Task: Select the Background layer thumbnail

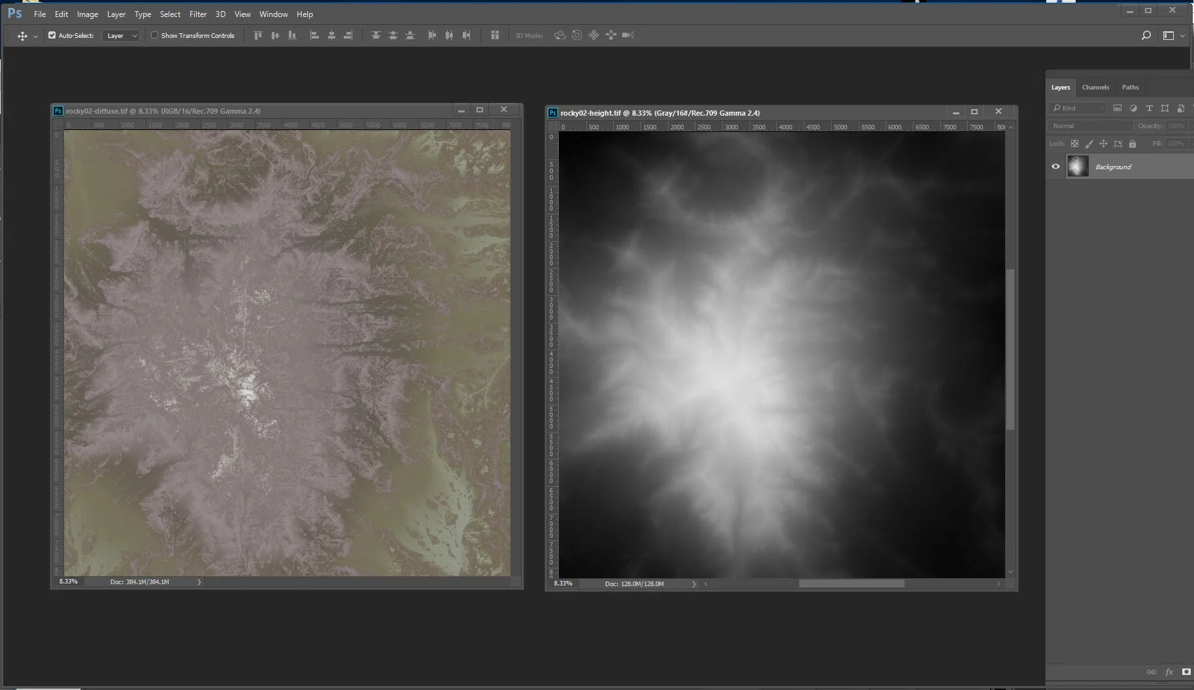Action: 1078,167
